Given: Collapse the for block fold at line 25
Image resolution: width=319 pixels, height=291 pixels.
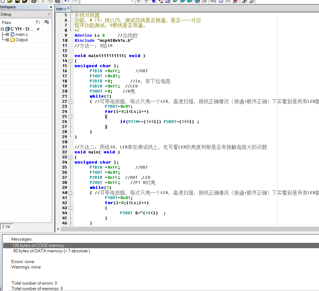Looking at the screenshot, I should pos(71,117).
